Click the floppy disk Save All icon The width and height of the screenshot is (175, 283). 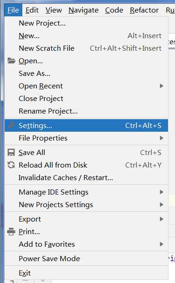click(11, 153)
